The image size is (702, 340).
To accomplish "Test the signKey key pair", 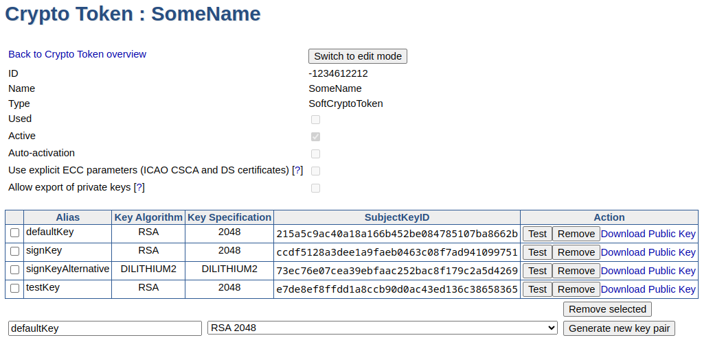I will tap(537, 252).
